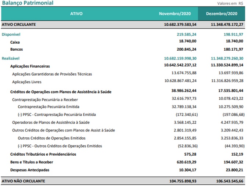Click the Disponível section label
The width and height of the screenshot is (247, 188).
[x=11, y=35]
